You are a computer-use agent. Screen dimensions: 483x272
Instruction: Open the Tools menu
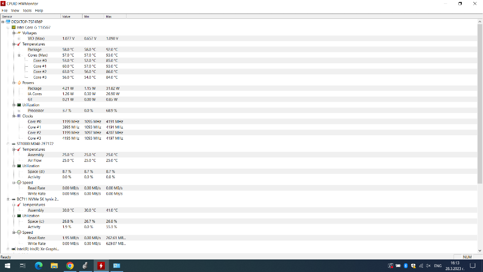pos(27,11)
